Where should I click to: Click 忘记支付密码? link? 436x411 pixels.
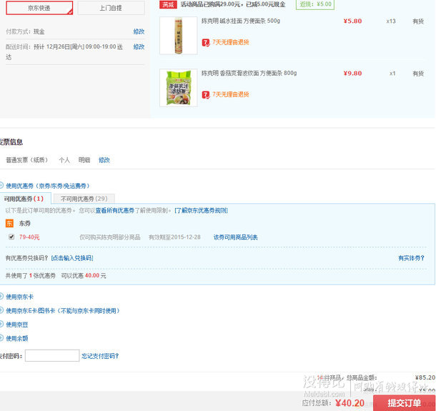(x=100, y=356)
